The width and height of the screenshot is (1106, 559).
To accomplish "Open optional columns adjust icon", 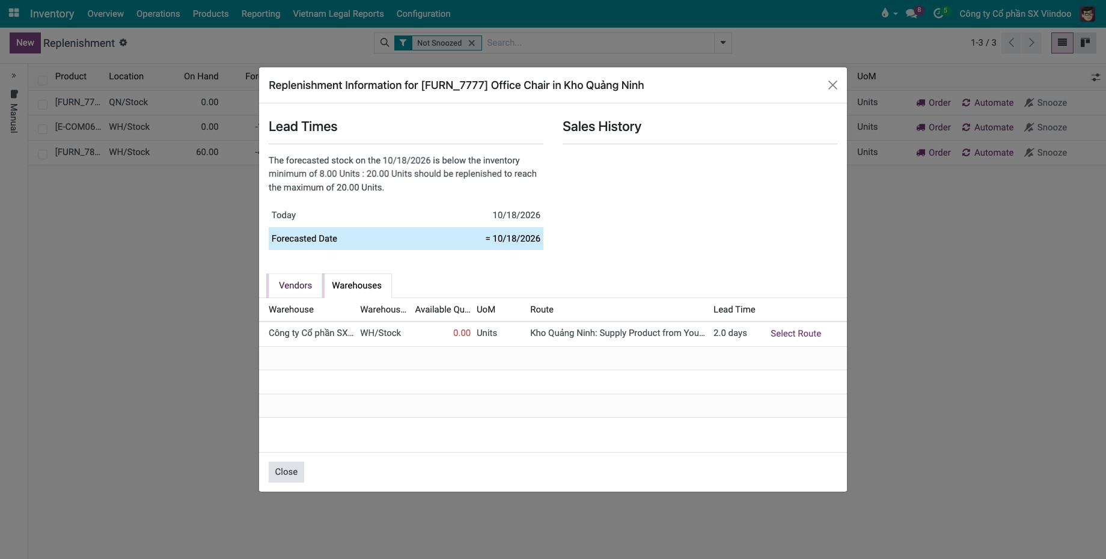I will point(1096,77).
